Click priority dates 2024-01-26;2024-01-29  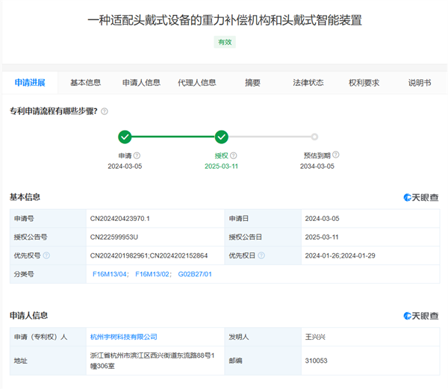click(x=340, y=255)
